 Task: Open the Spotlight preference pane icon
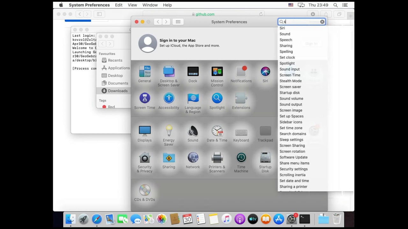pyautogui.click(x=217, y=98)
